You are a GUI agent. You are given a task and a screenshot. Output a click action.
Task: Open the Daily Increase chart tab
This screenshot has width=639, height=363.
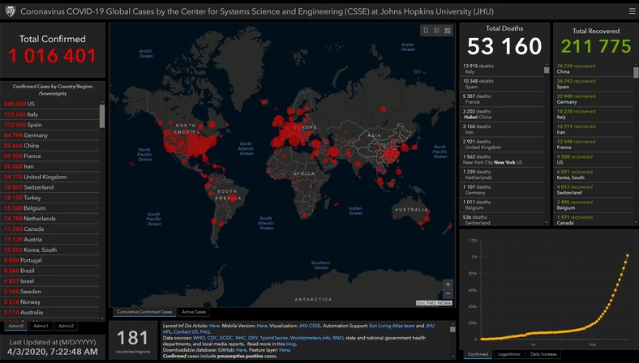click(x=543, y=354)
